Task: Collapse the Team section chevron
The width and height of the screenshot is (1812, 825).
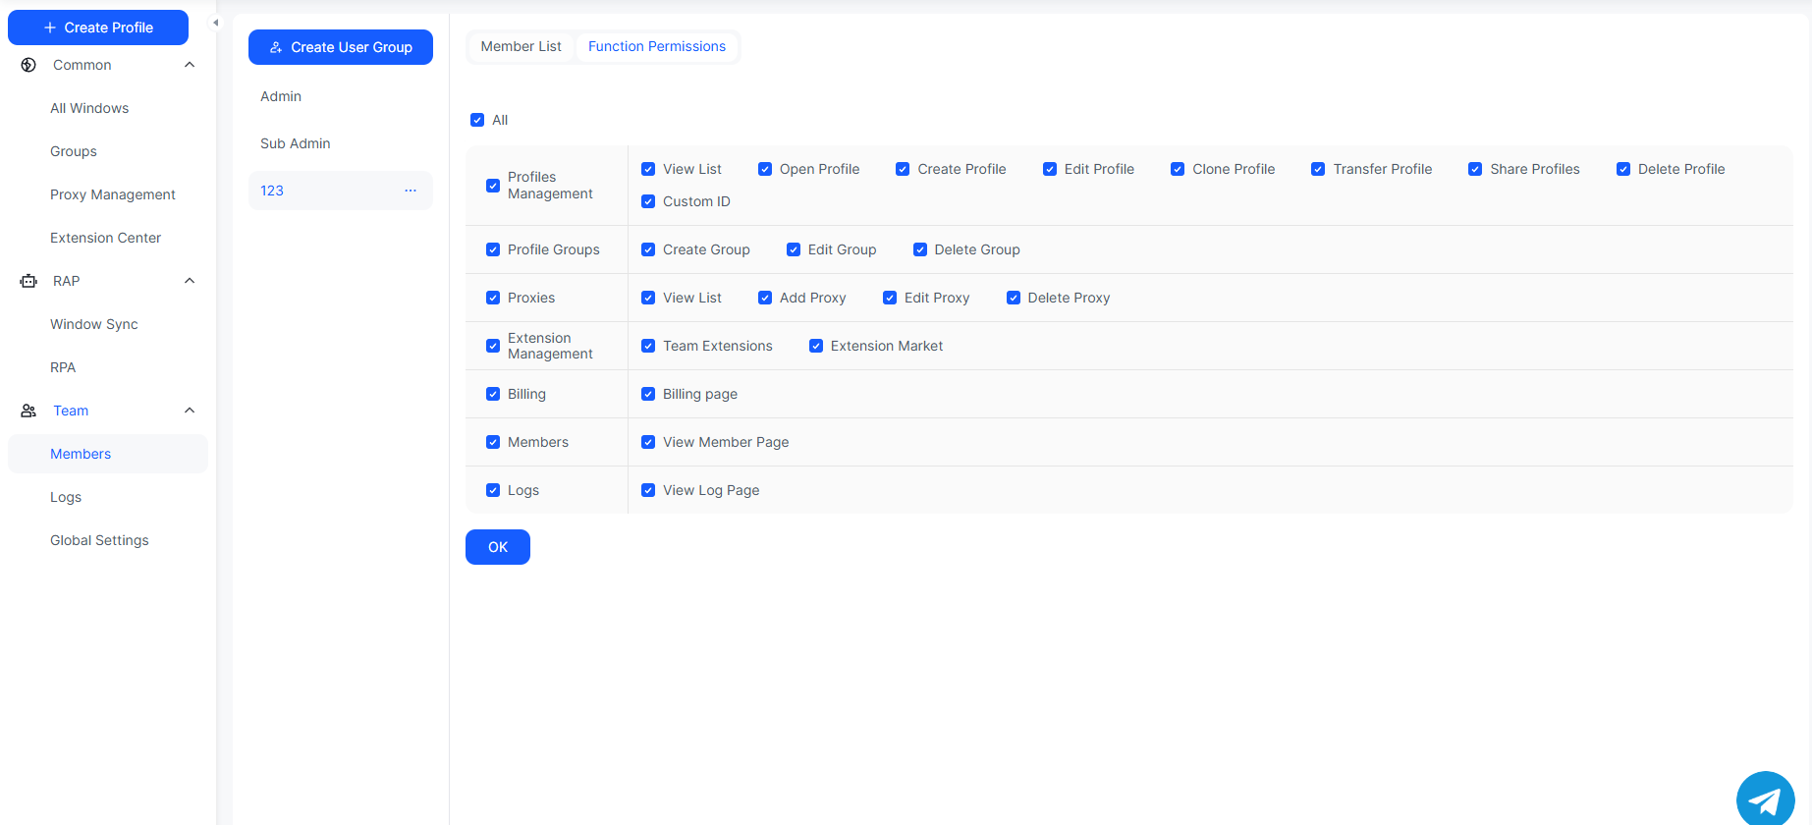Action: (190, 411)
